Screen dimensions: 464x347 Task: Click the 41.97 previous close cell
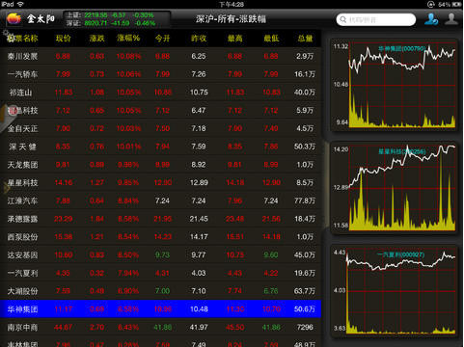pos(199,328)
